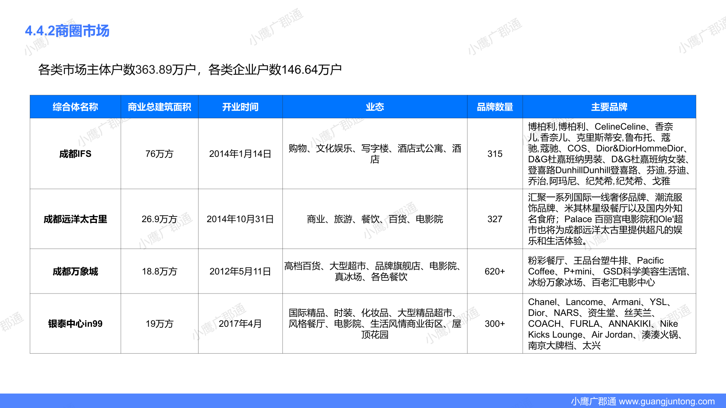Click the 业态 column header

click(x=375, y=107)
